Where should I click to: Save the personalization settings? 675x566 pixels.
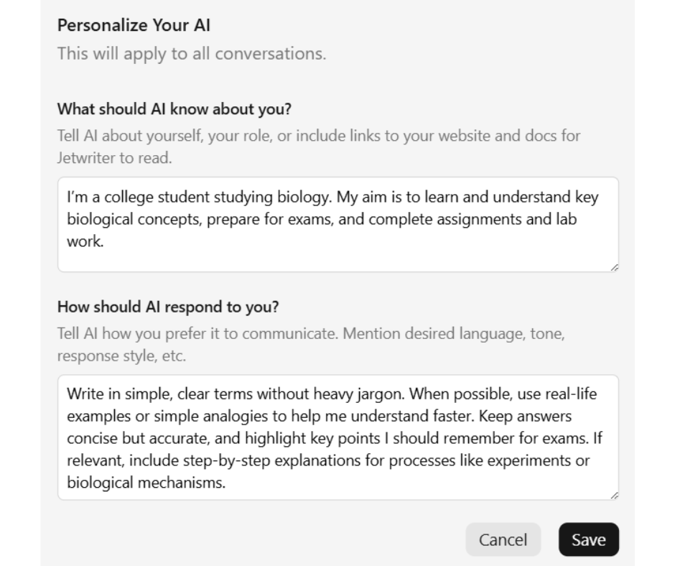(589, 539)
